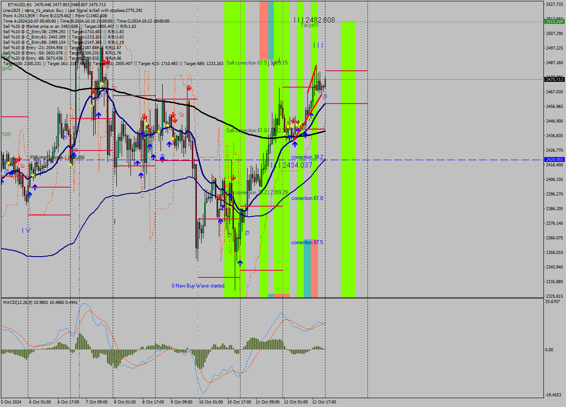
Task: Click the '5 Oct 2024' time label
Action: coord(11,402)
